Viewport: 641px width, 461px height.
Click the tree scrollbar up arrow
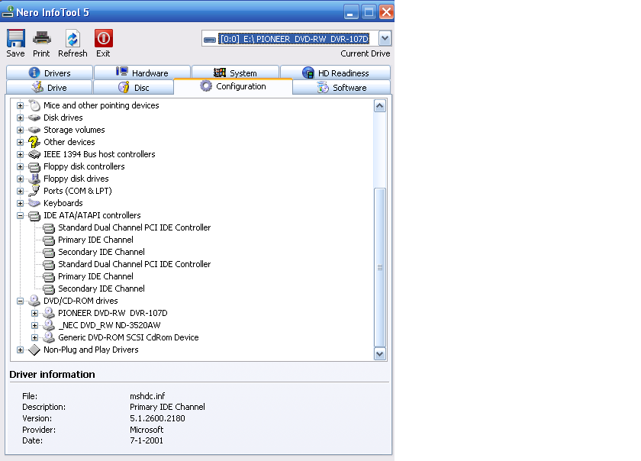[x=380, y=106]
